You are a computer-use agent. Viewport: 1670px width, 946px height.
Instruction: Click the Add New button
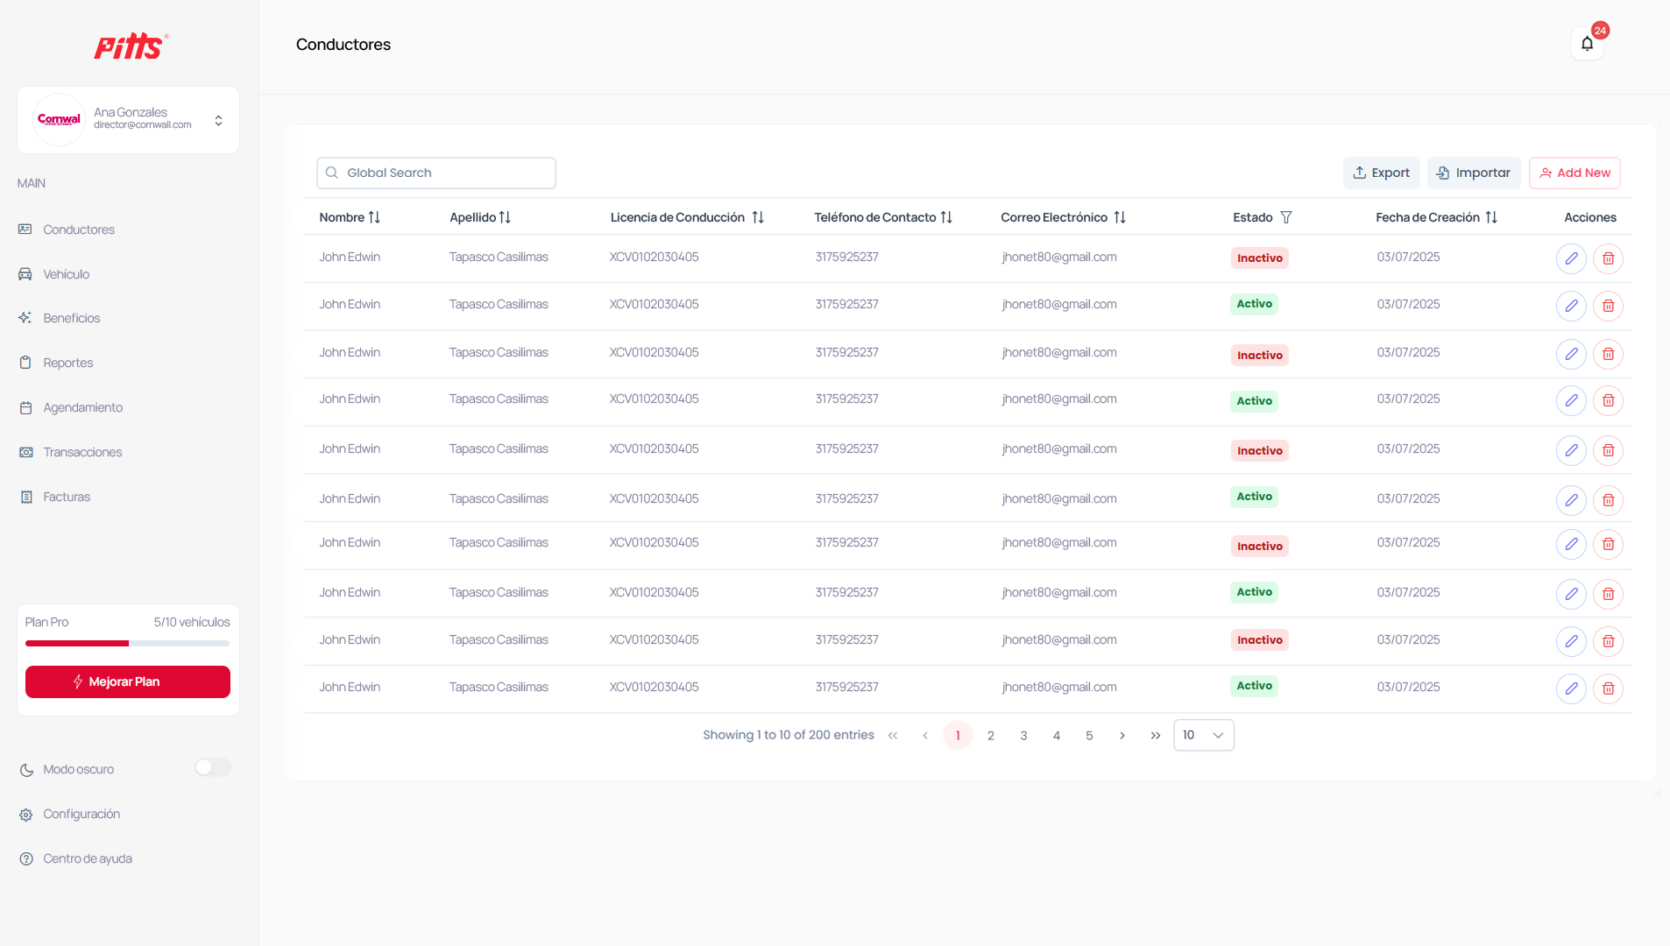tap(1574, 173)
